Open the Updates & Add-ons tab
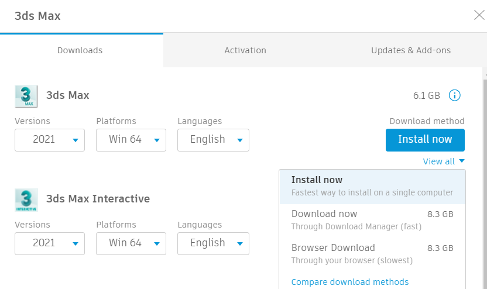This screenshot has width=487, height=289. 410,50
